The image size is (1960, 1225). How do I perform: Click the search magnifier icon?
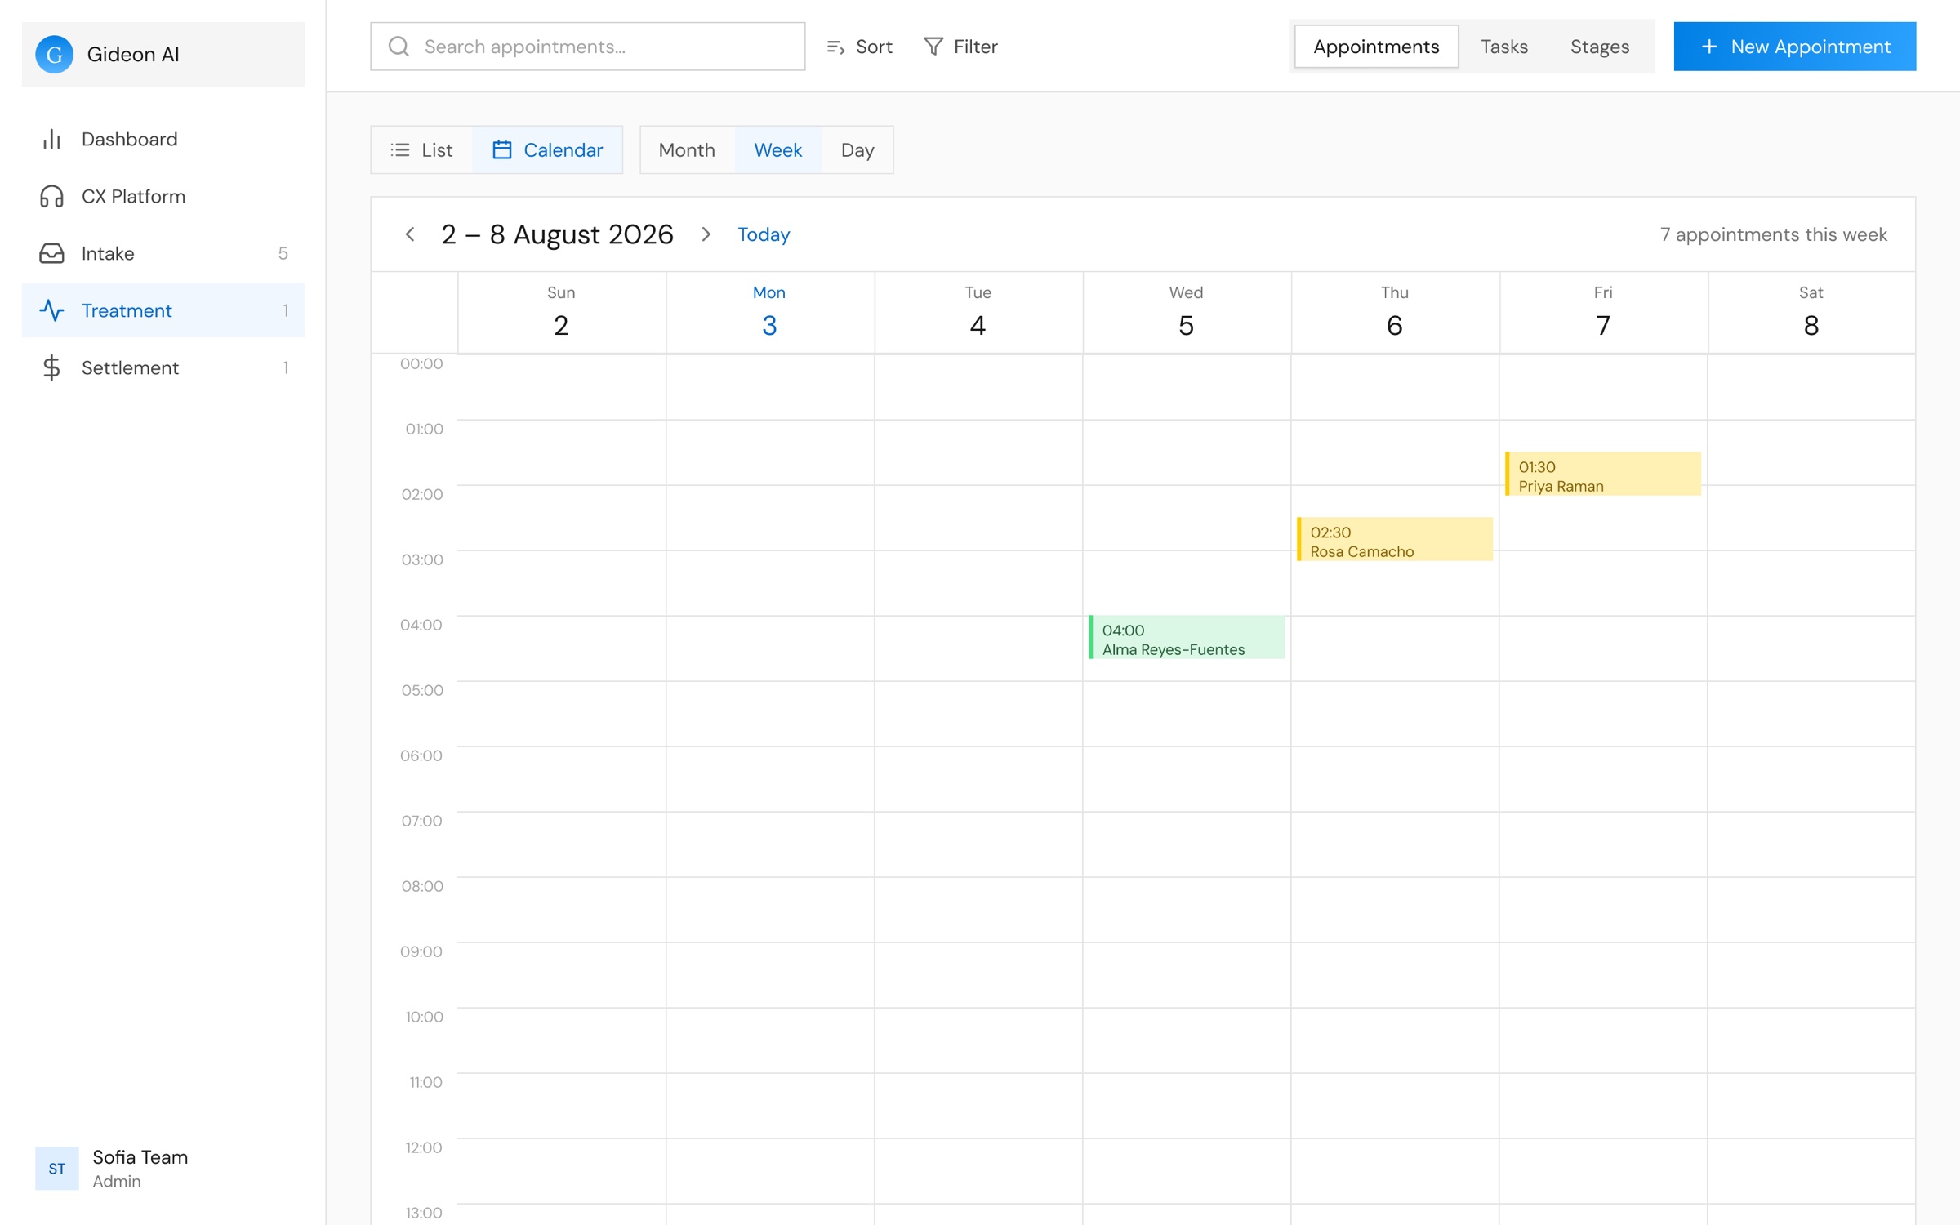point(399,47)
